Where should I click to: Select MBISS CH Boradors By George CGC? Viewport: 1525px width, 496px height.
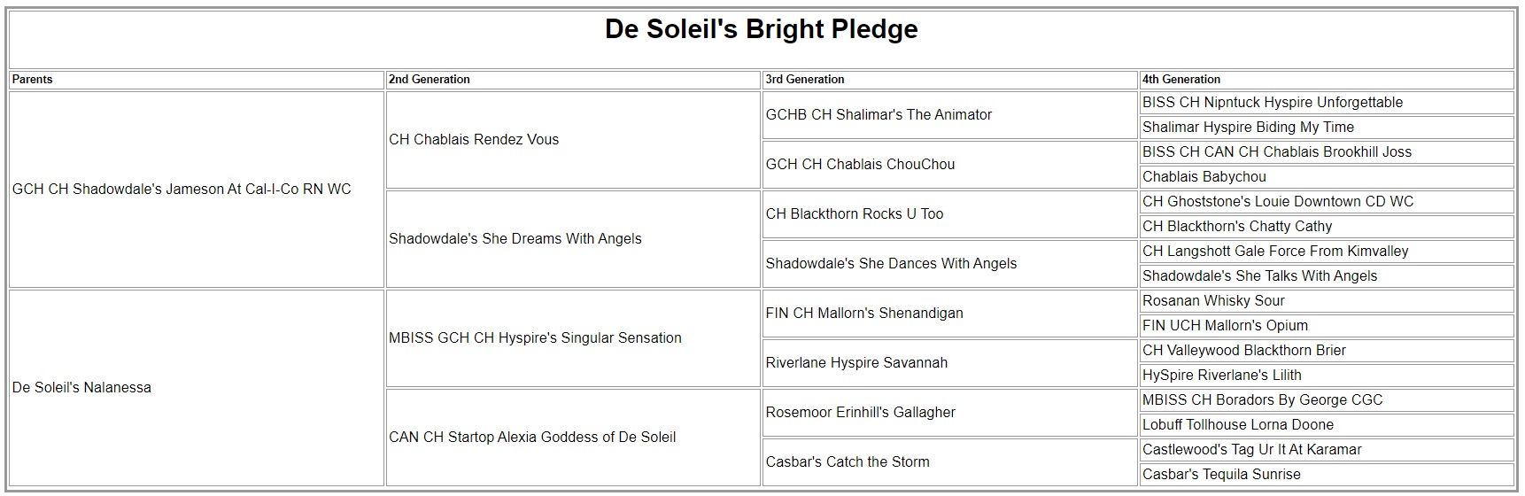coord(1262,400)
